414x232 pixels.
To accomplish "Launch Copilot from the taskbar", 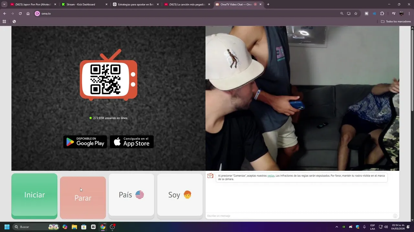I will (x=65, y=227).
